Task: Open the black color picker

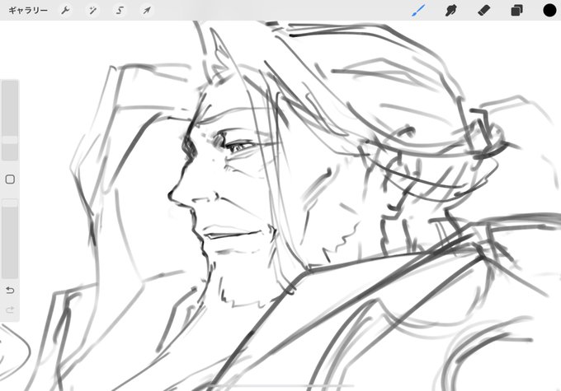Action: (x=549, y=11)
